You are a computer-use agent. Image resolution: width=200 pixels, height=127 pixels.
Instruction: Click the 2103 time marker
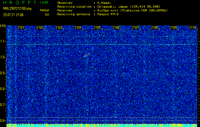(x=59, y=28)
